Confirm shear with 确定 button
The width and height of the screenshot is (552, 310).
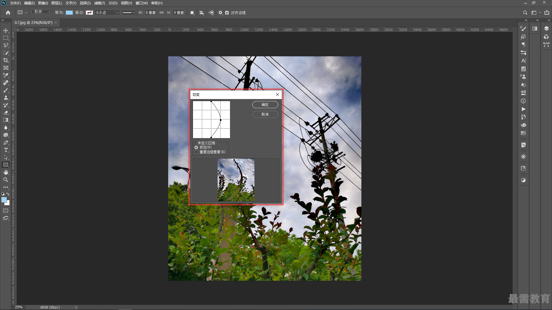[x=265, y=105]
